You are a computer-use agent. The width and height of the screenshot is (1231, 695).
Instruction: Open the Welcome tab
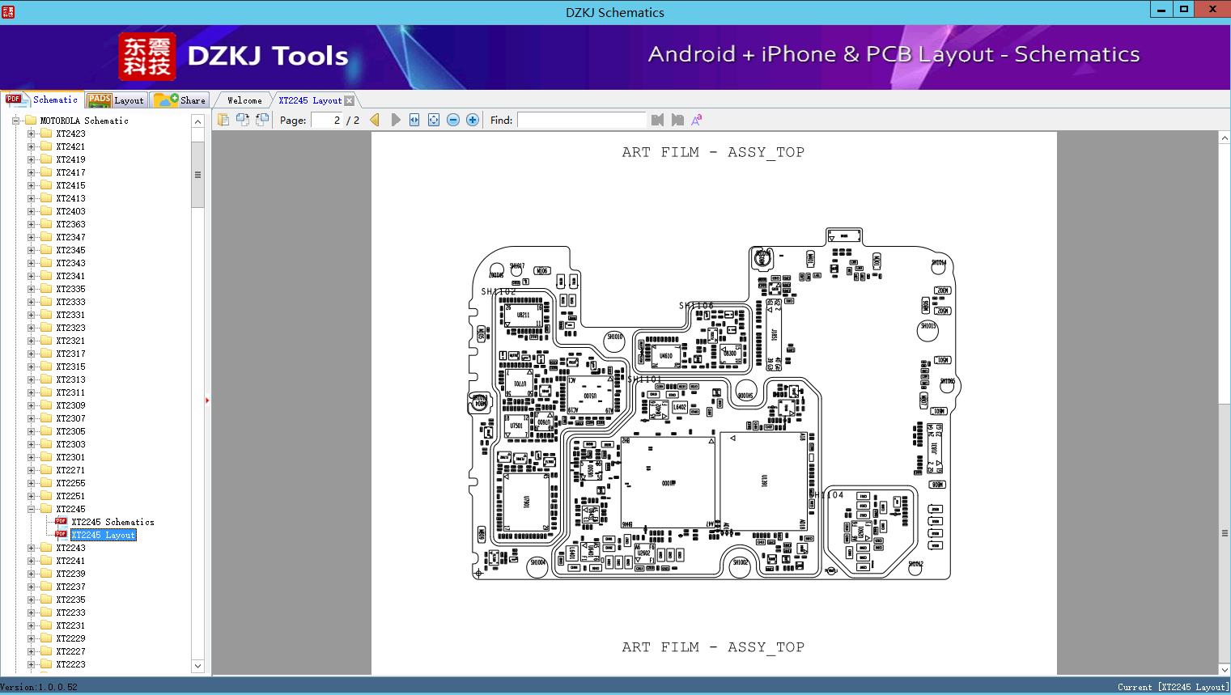point(244,100)
